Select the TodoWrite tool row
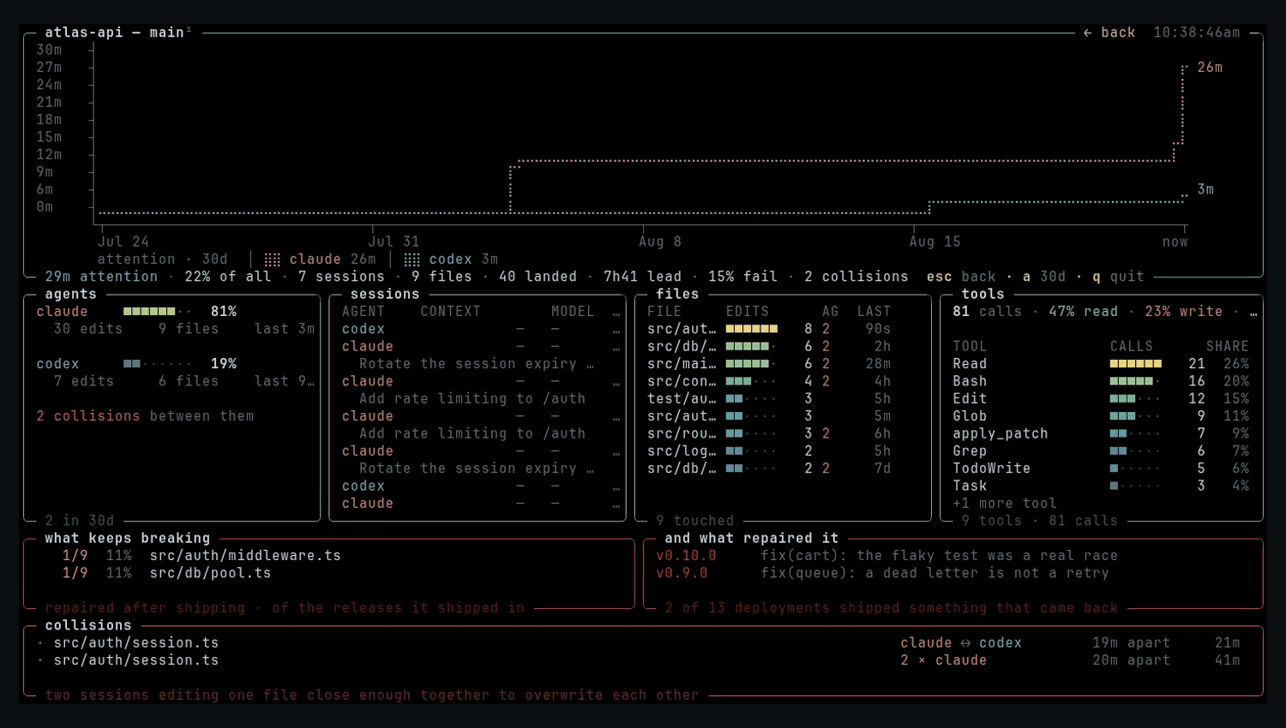Image resolution: width=1286 pixels, height=728 pixels. point(1101,468)
